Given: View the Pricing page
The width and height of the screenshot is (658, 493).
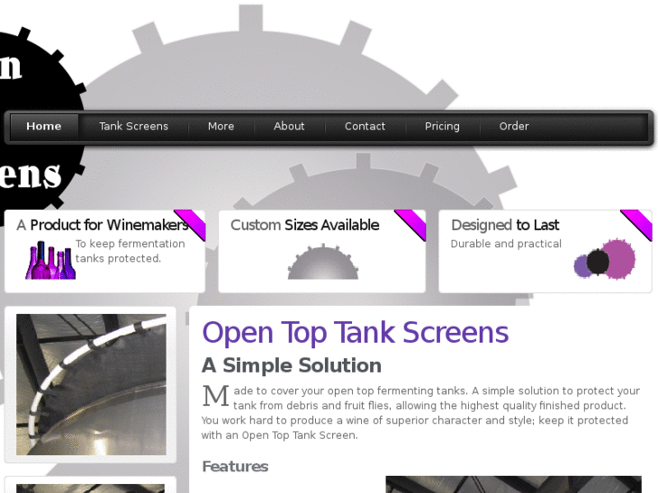Looking at the screenshot, I should pos(442,127).
